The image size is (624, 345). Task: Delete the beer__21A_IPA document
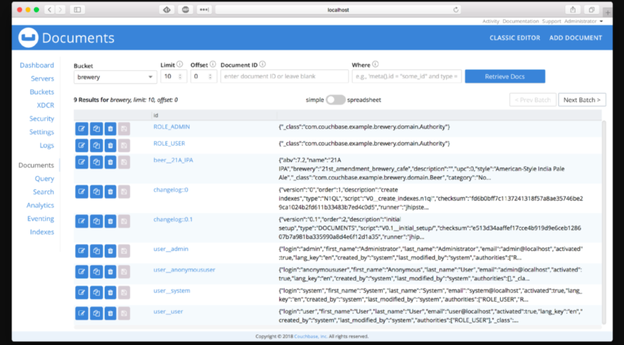click(110, 162)
